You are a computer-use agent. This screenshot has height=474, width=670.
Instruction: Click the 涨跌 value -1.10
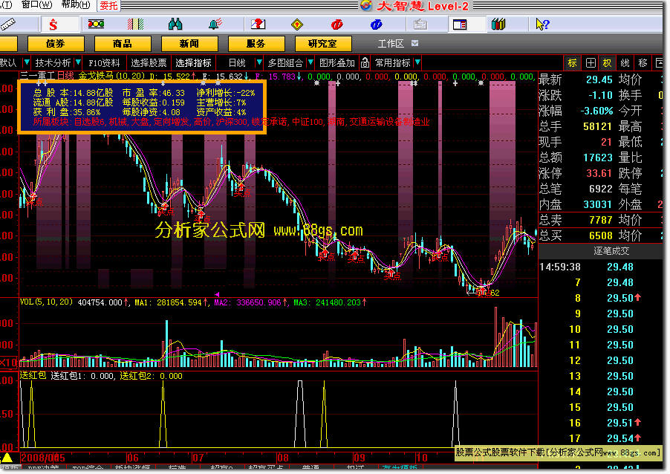tap(600, 95)
